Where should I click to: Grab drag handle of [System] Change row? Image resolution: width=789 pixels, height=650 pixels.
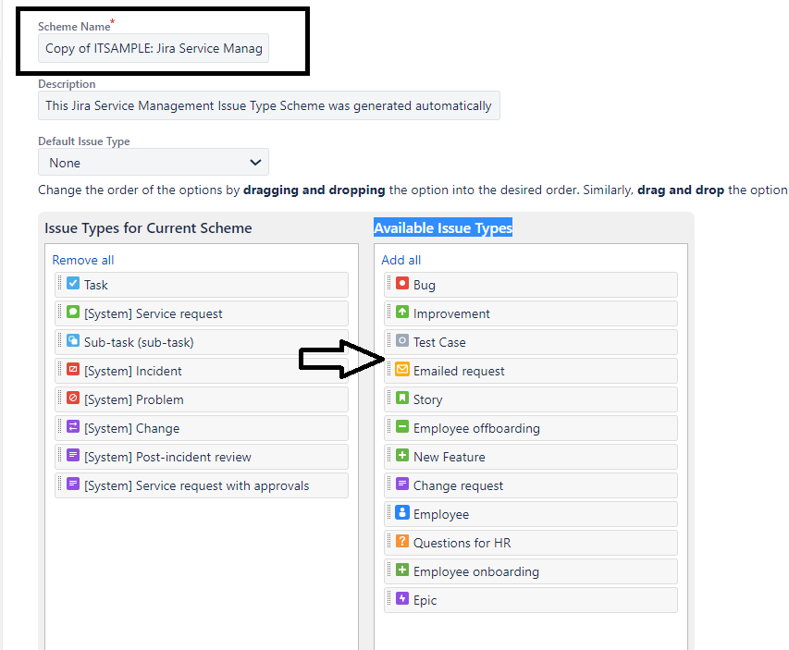pyautogui.click(x=60, y=426)
